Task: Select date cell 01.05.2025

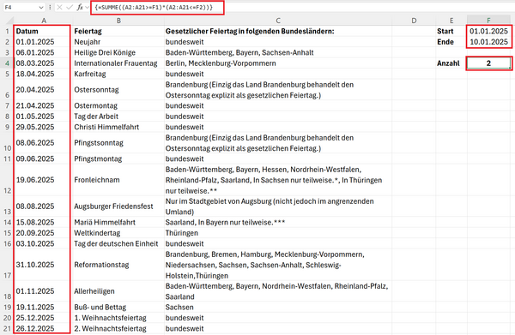Action: (x=42, y=117)
